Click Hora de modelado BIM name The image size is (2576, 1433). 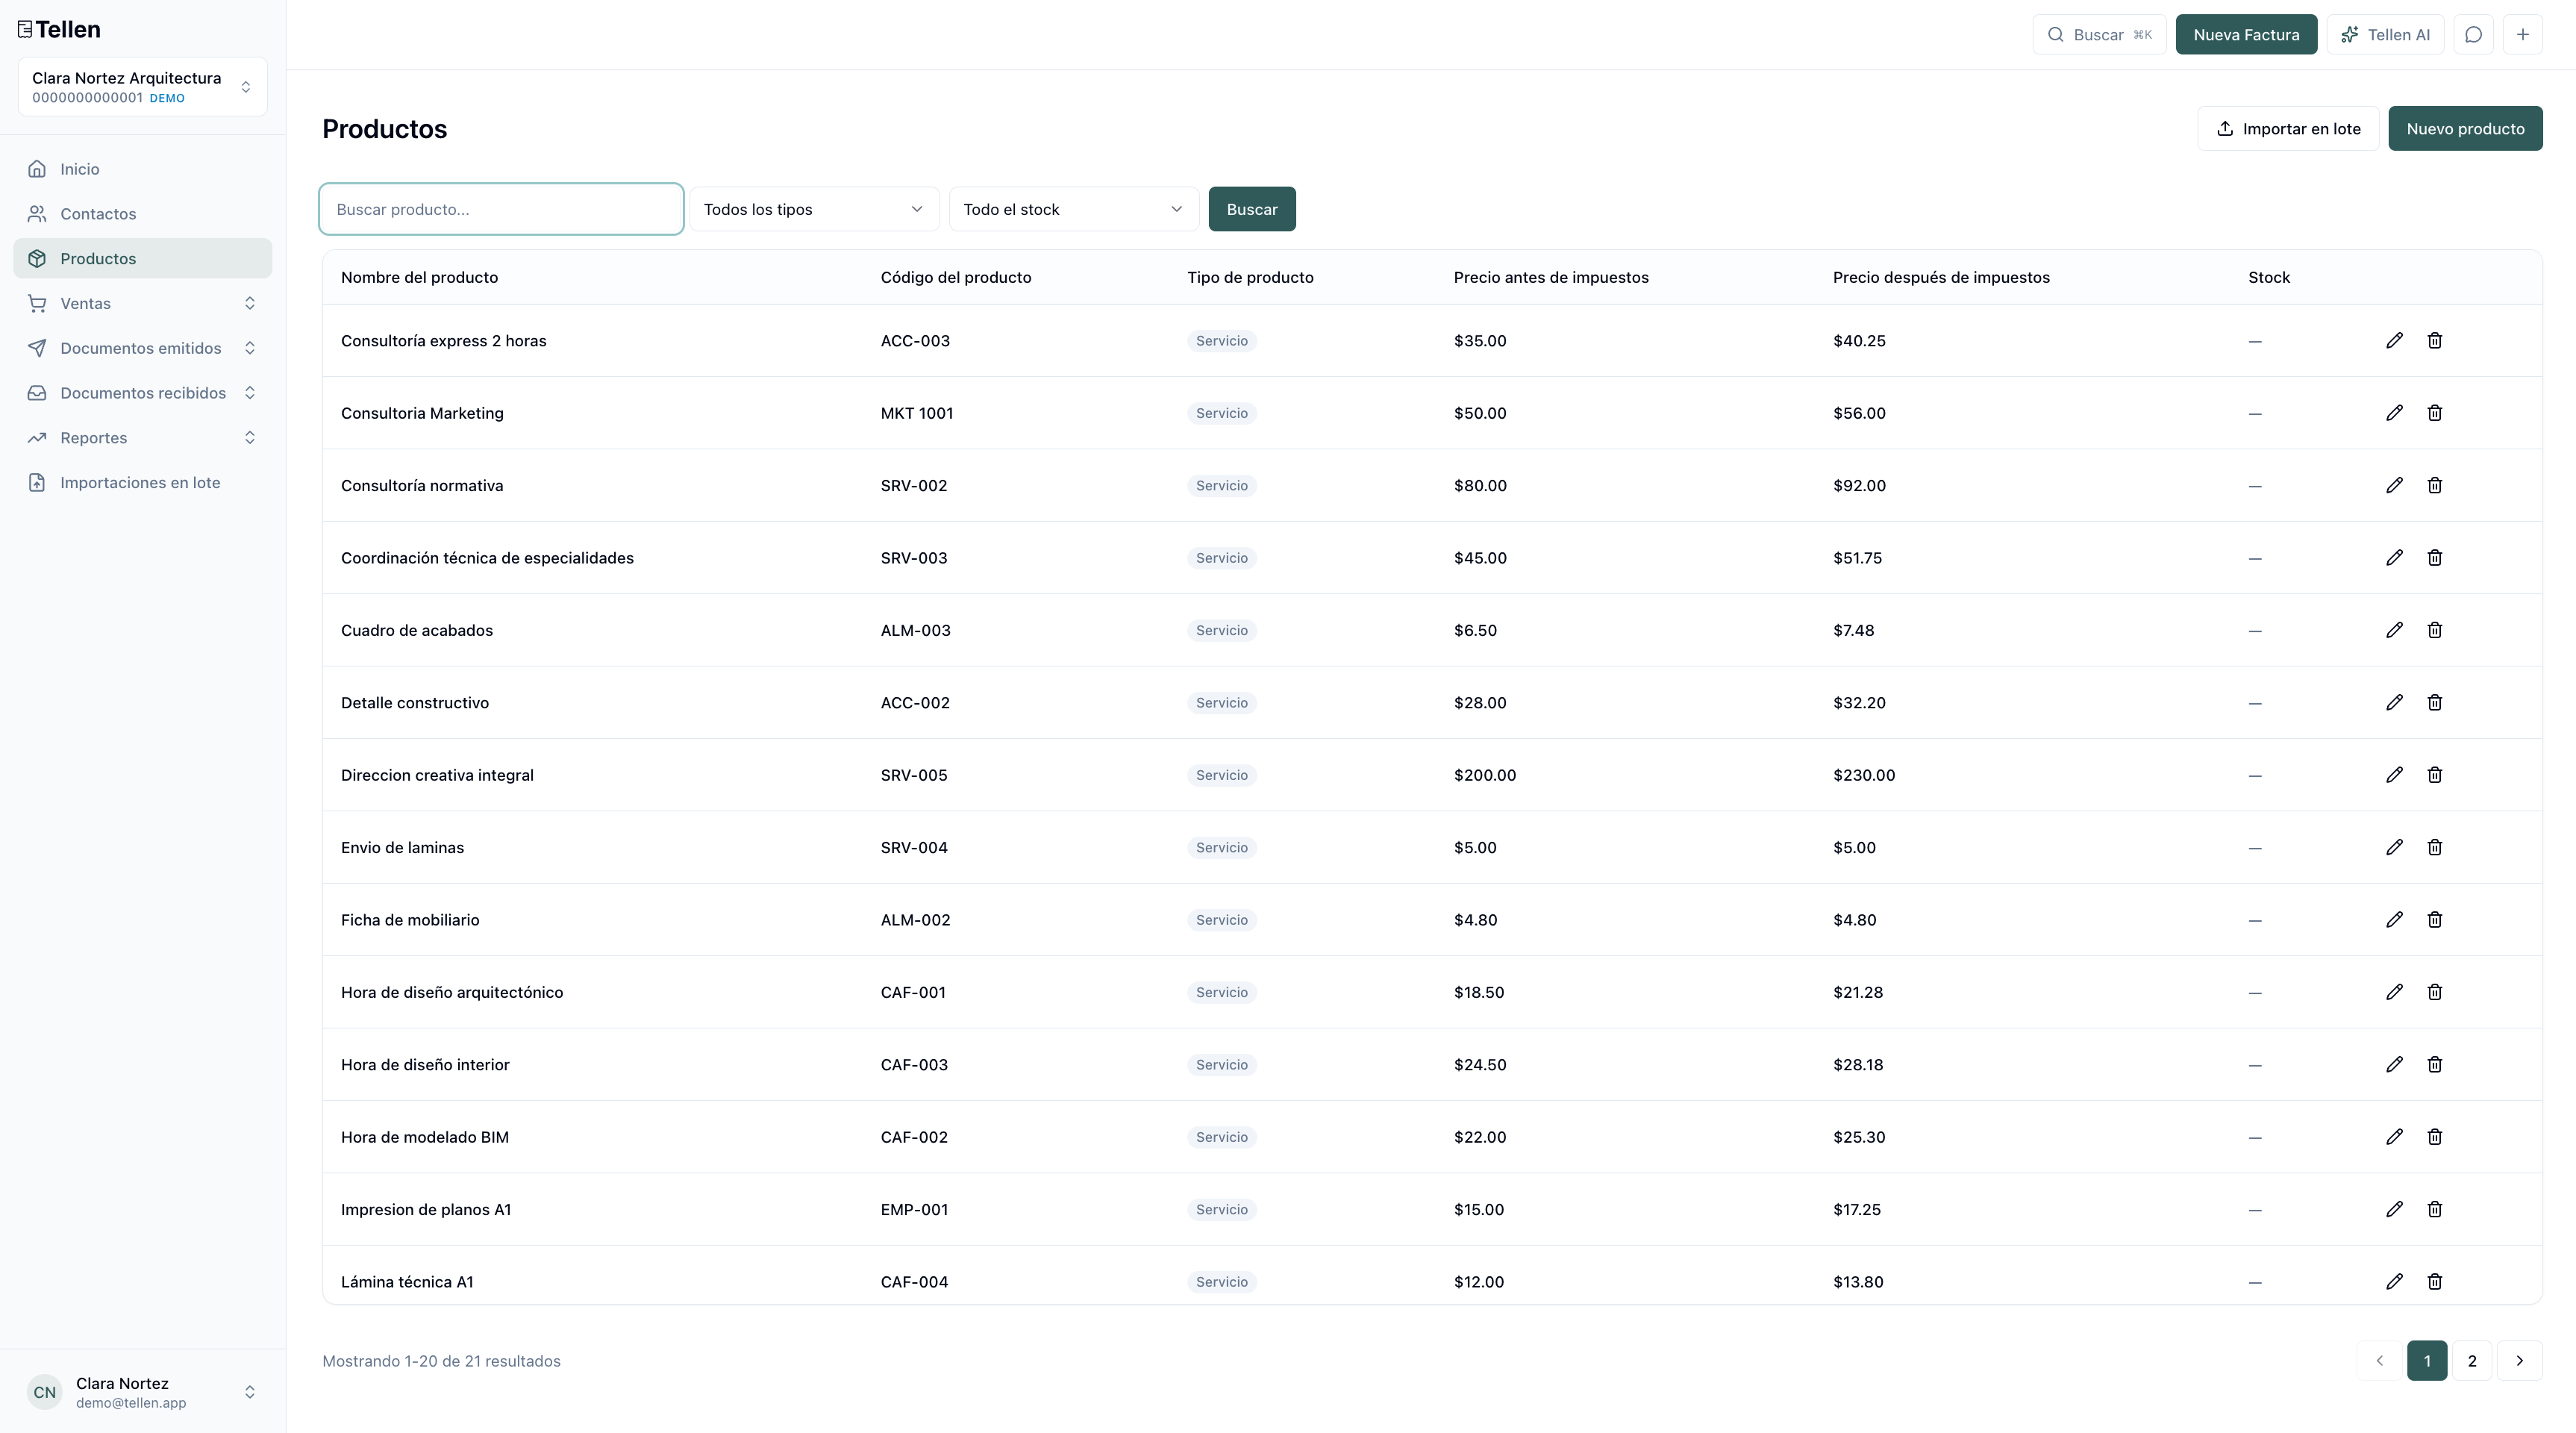425,1137
